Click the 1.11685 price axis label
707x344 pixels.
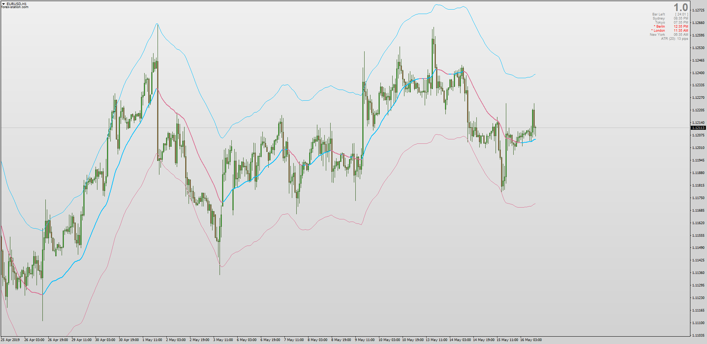[699, 211]
